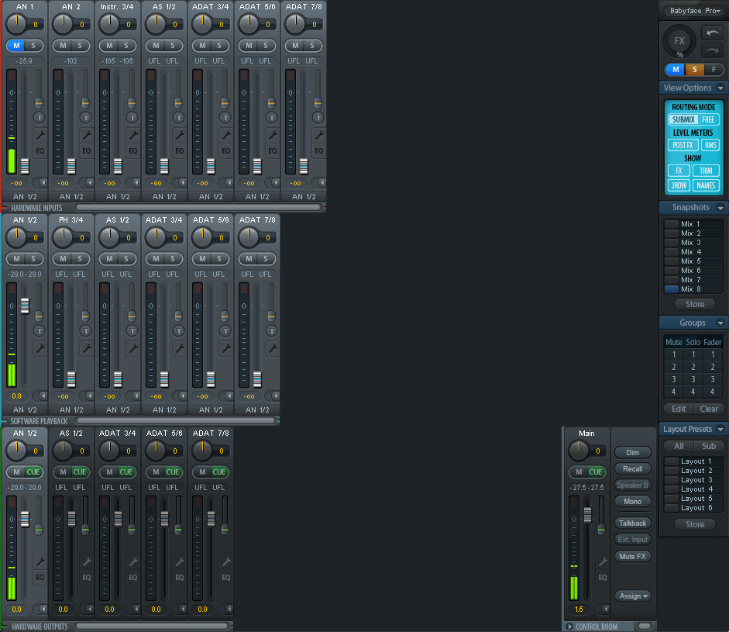This screenshot has width=729, height=632.
Task: Expand Main channel side arrow
Action: (x=605, y=609)
